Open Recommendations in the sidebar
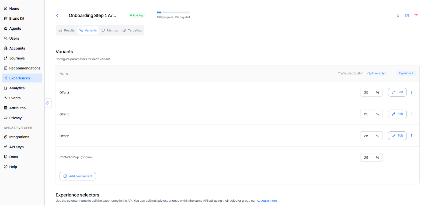 (22, 68)
